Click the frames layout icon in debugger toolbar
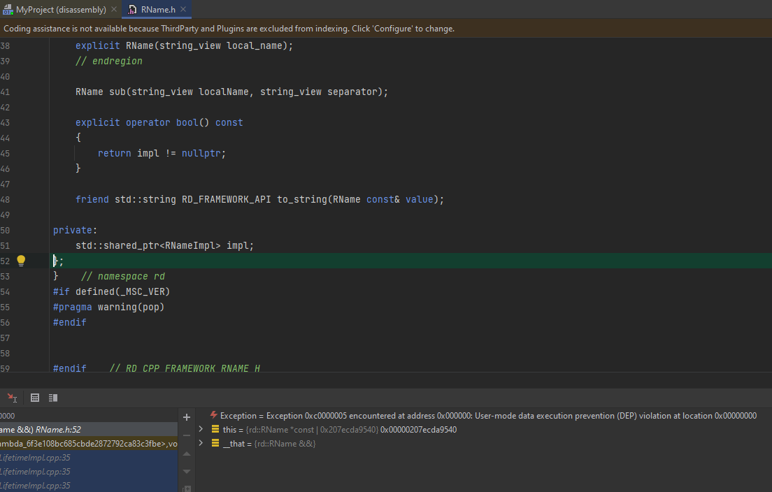 [53, 398]
